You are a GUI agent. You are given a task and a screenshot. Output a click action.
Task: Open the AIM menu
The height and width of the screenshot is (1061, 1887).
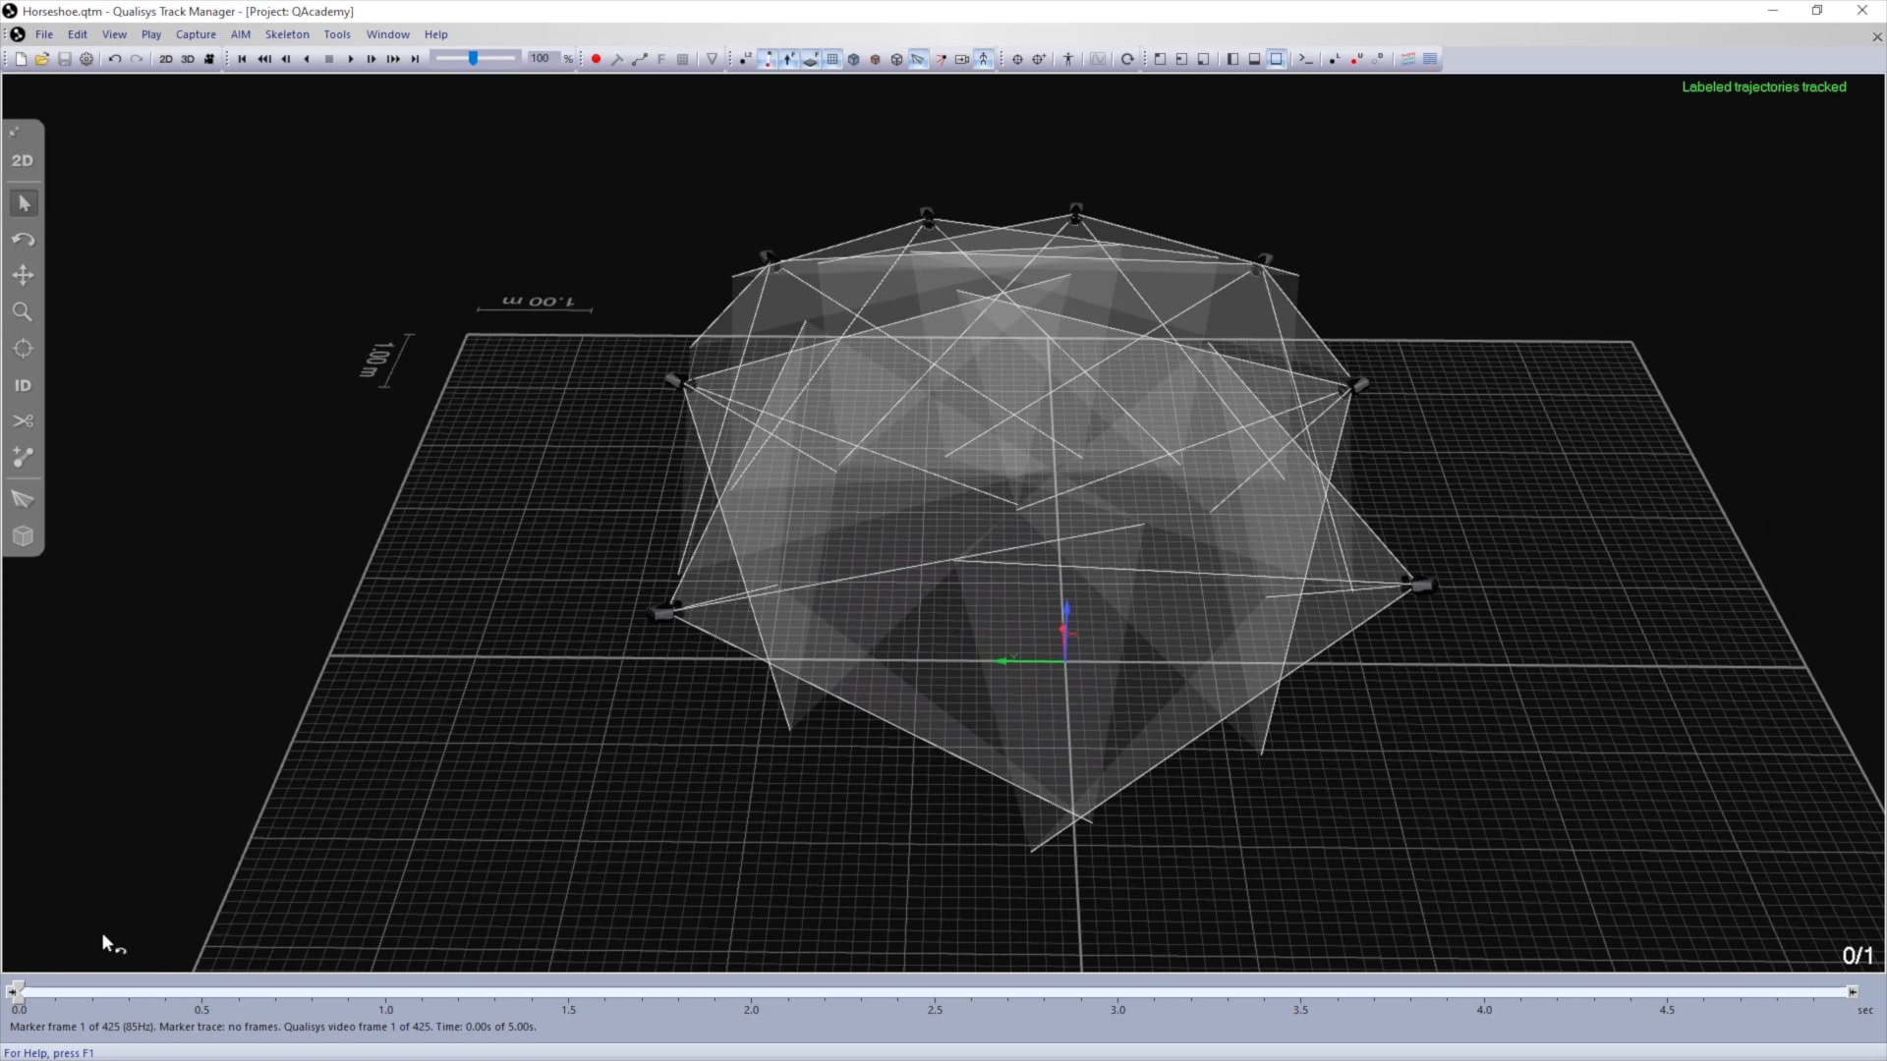241,34
